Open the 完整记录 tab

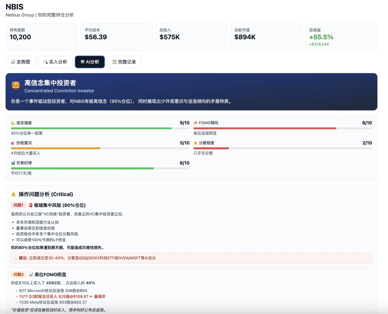124,62
